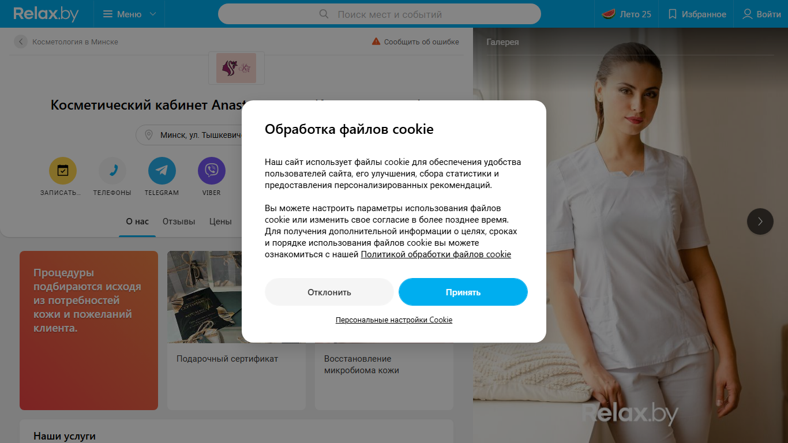Open Избранное label in header
The width and height of the screenshot is (788, 443).
point(704,14)
